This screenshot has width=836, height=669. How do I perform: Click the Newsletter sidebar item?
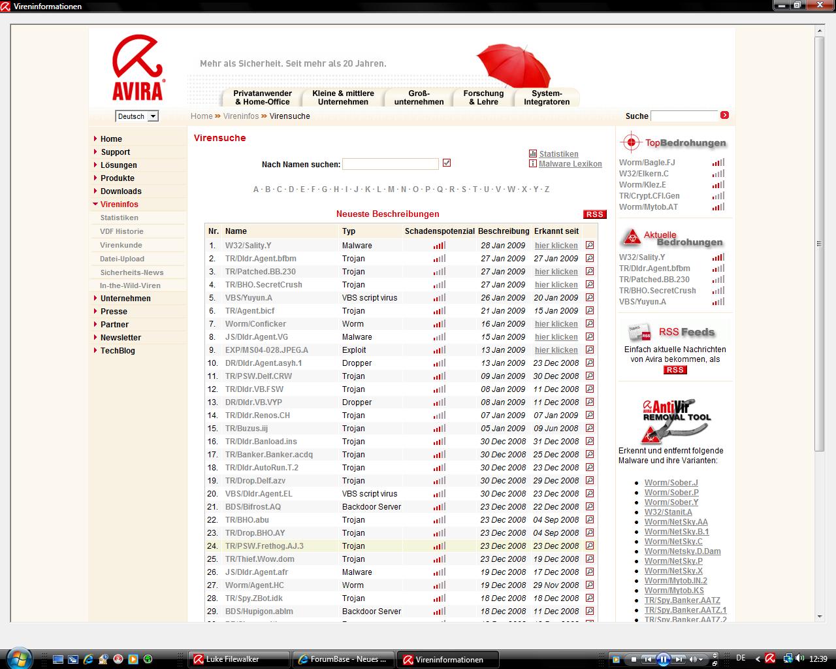click(x=121, y=338)
